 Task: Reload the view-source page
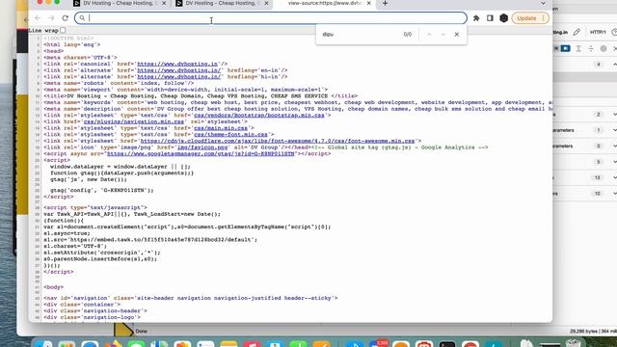click(66, 18)
